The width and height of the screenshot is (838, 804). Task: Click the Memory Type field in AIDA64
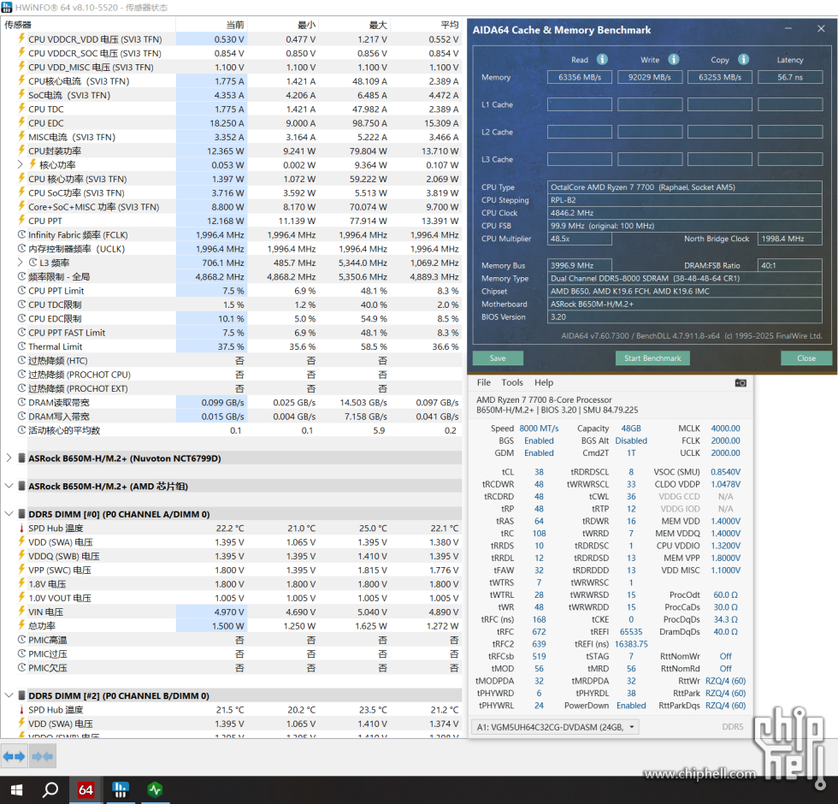pos(685,278)
